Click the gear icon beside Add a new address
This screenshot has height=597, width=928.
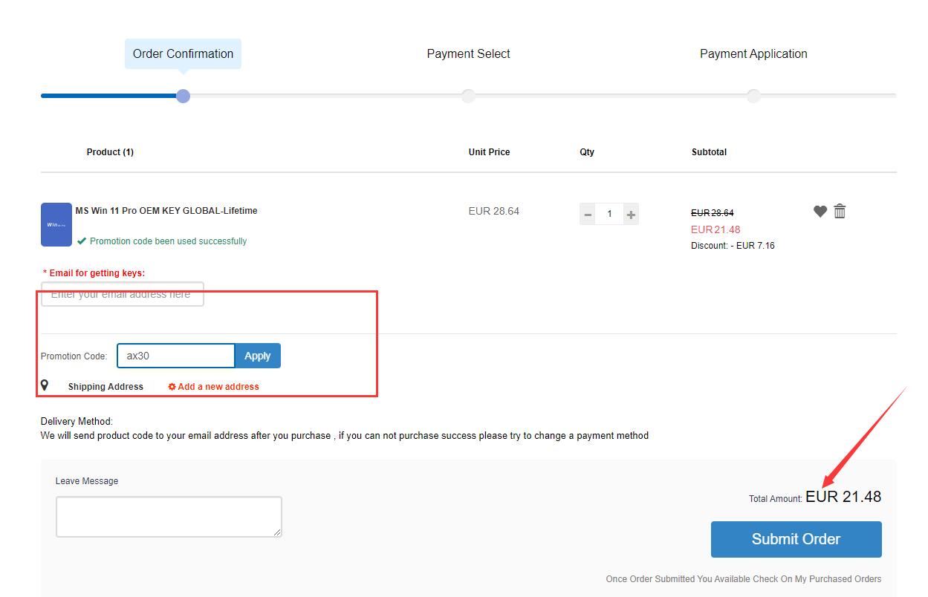click(172, 387)
